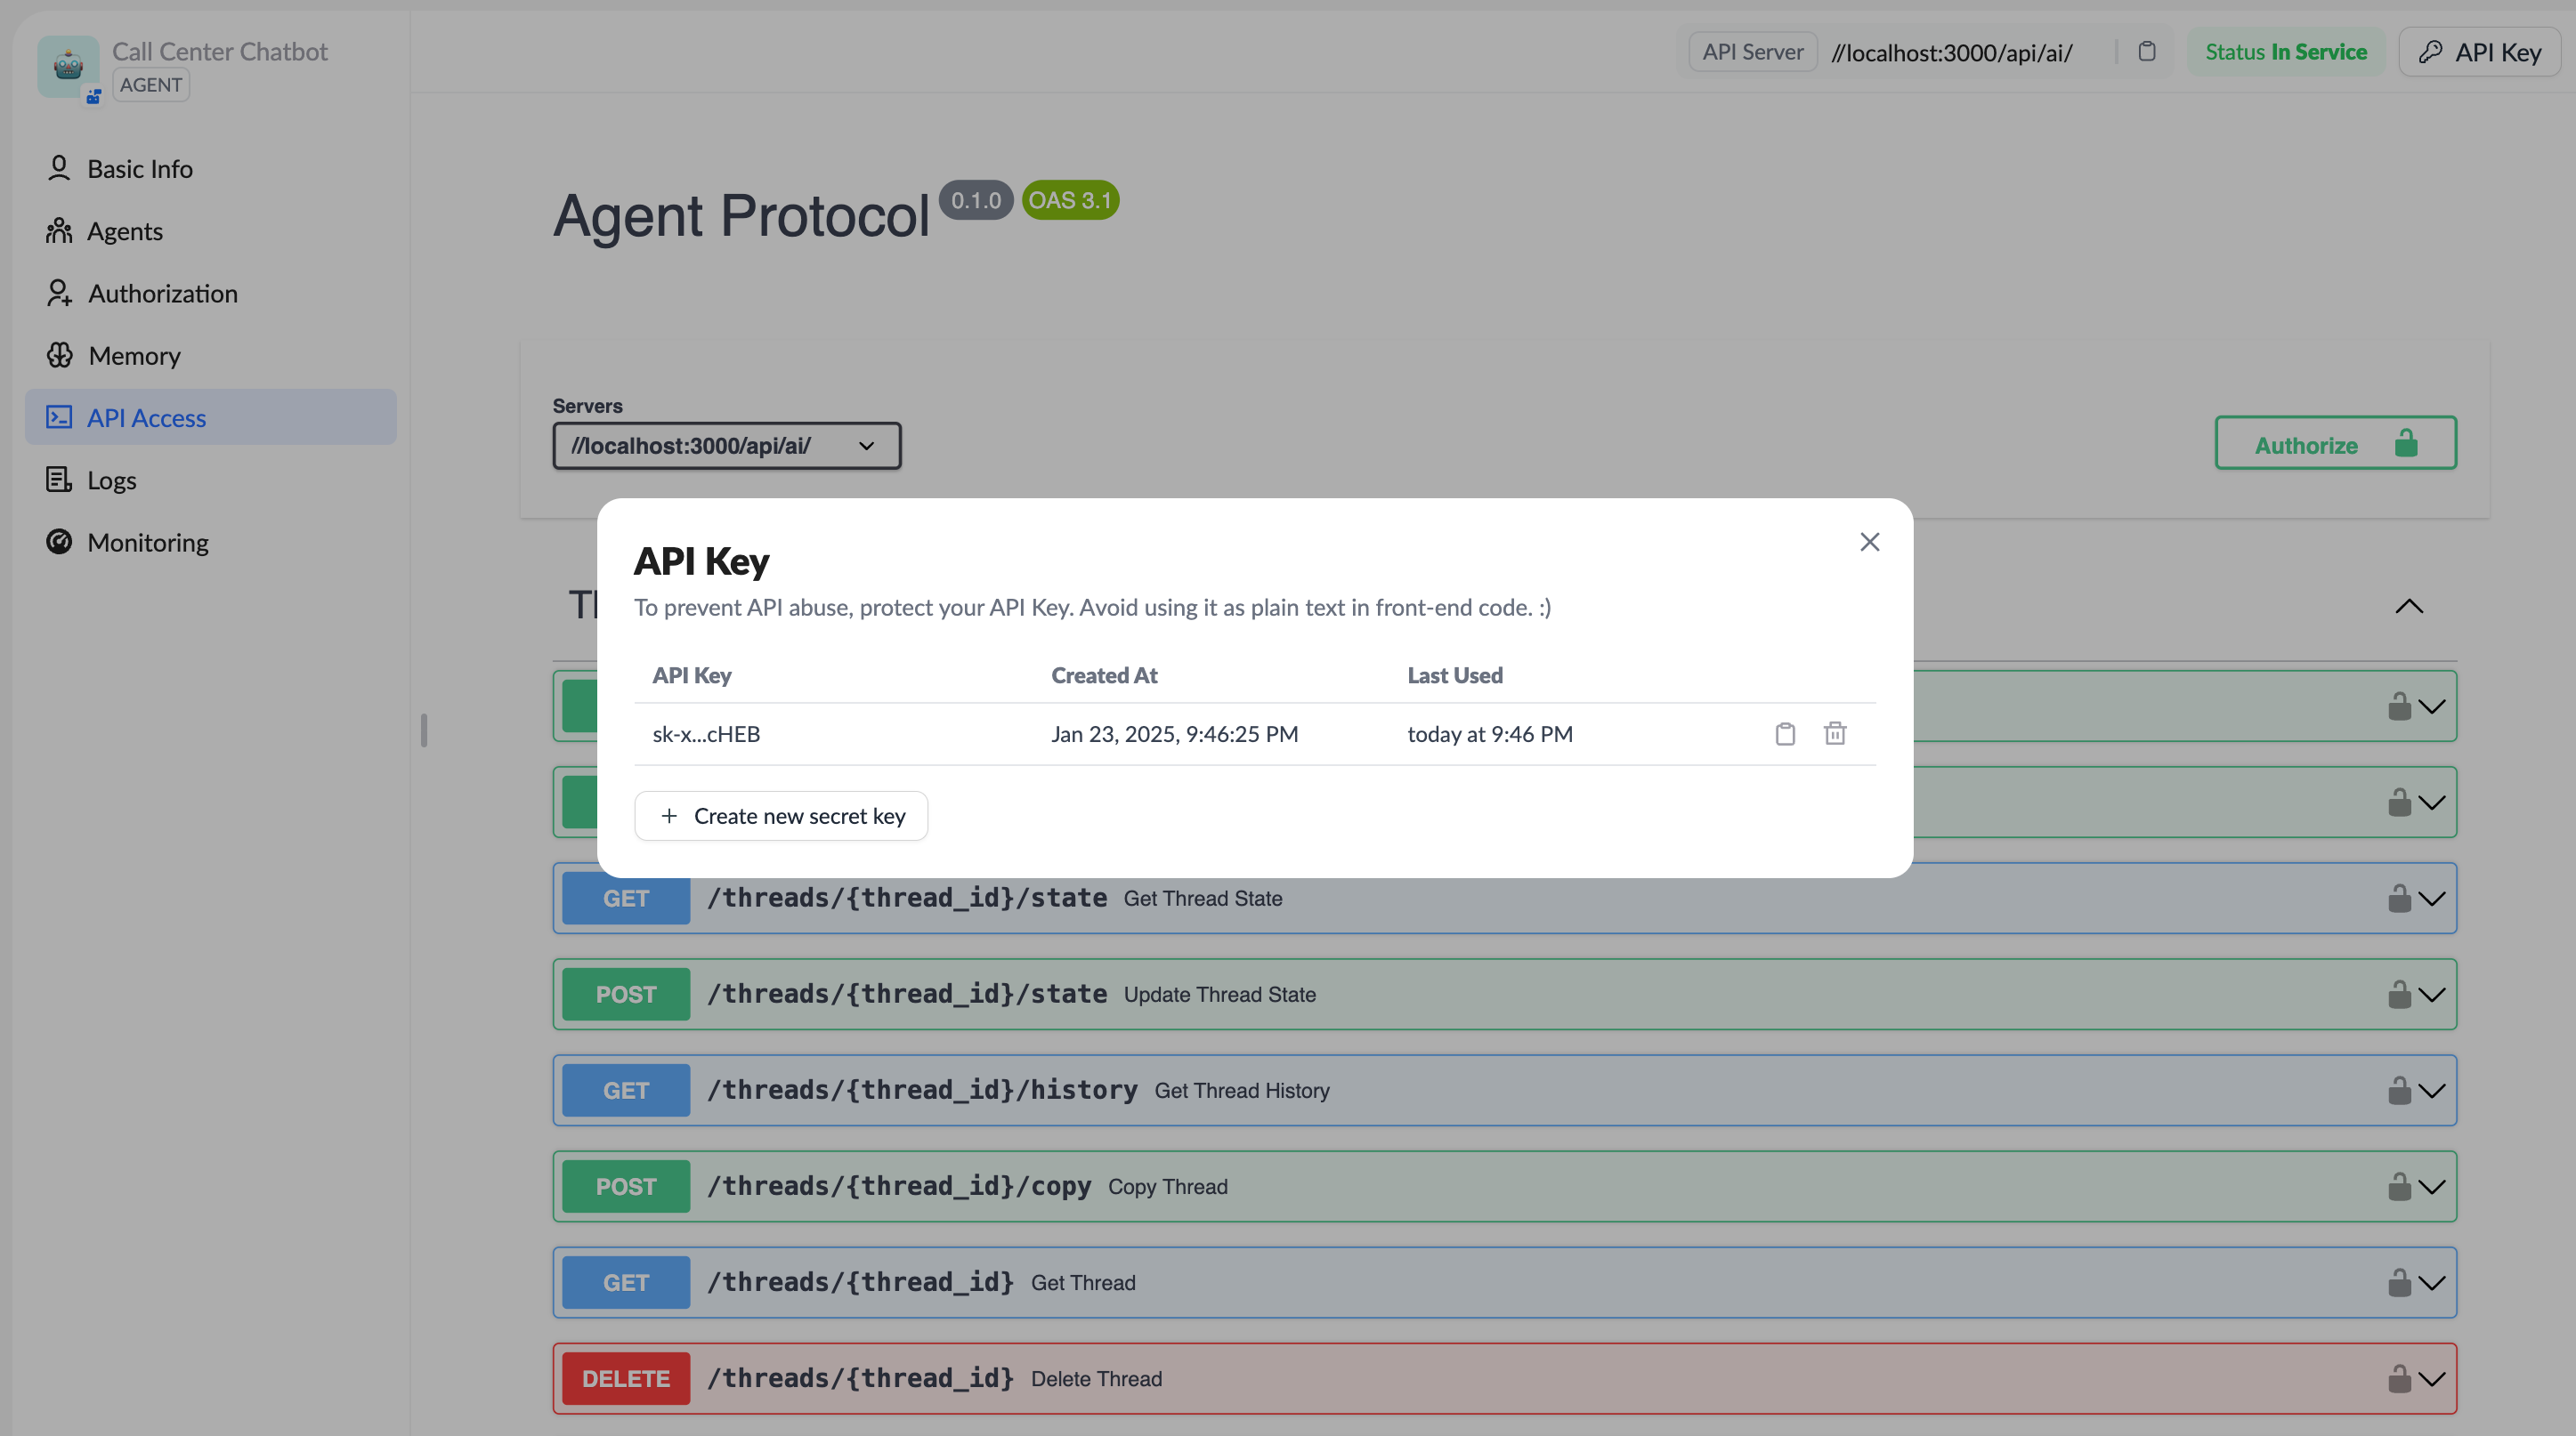The width and height of the screenshot is (2576, 1436).
Task: Click the sidebar resize handle
Action: coord(424,730)
